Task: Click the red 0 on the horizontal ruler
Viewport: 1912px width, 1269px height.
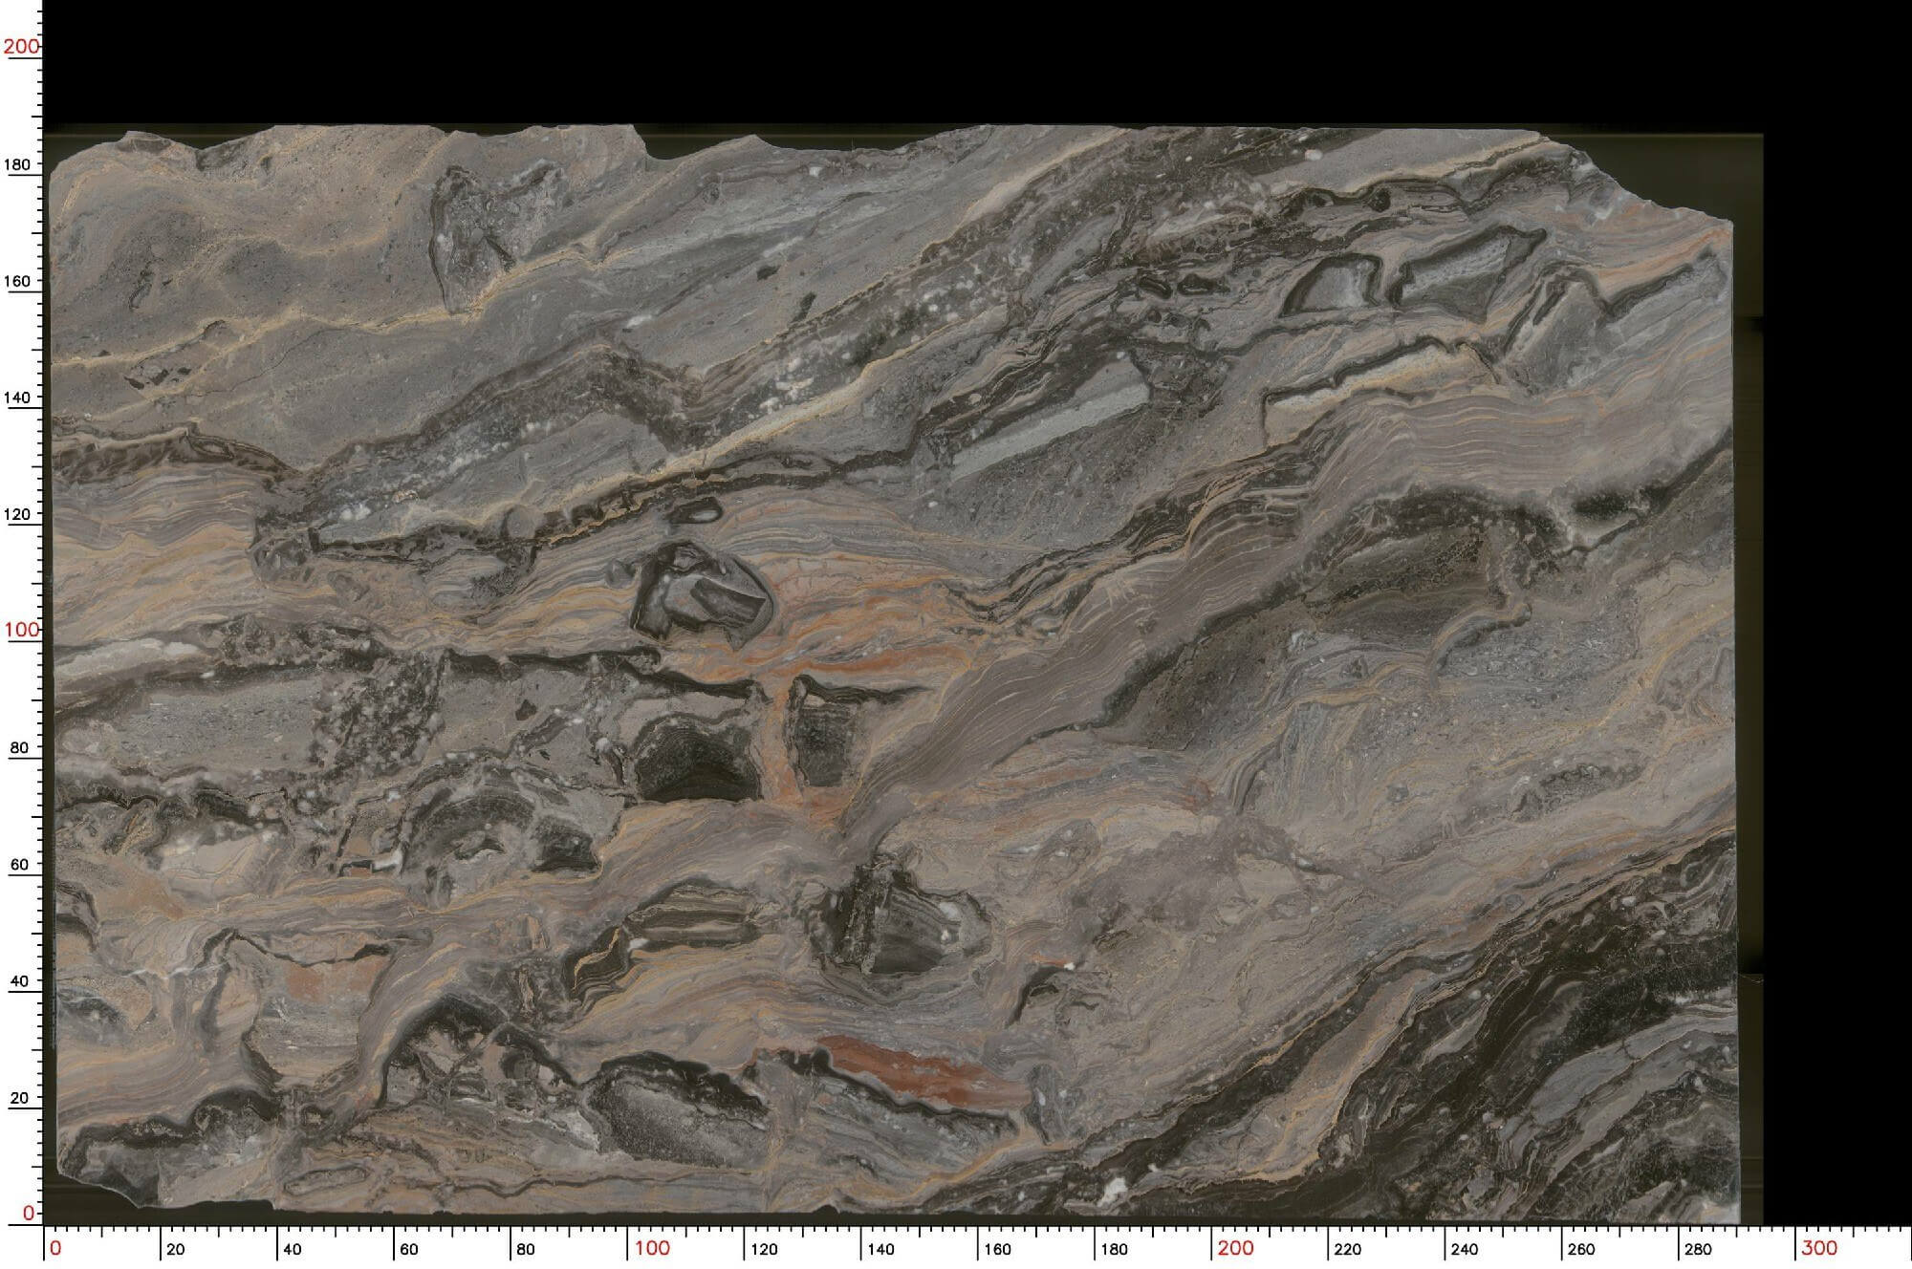Action: [x=55, y=1248]
